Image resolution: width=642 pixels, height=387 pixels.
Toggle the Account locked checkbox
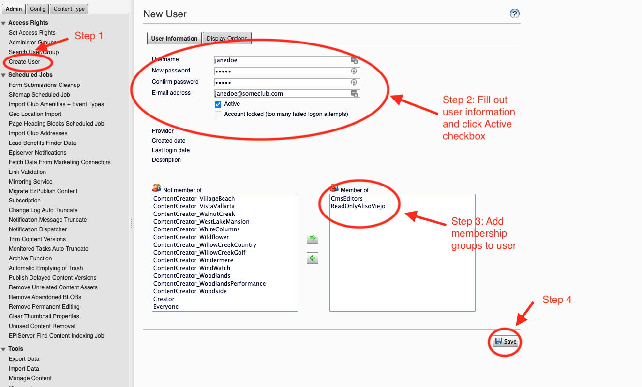(x=218, y=115)
